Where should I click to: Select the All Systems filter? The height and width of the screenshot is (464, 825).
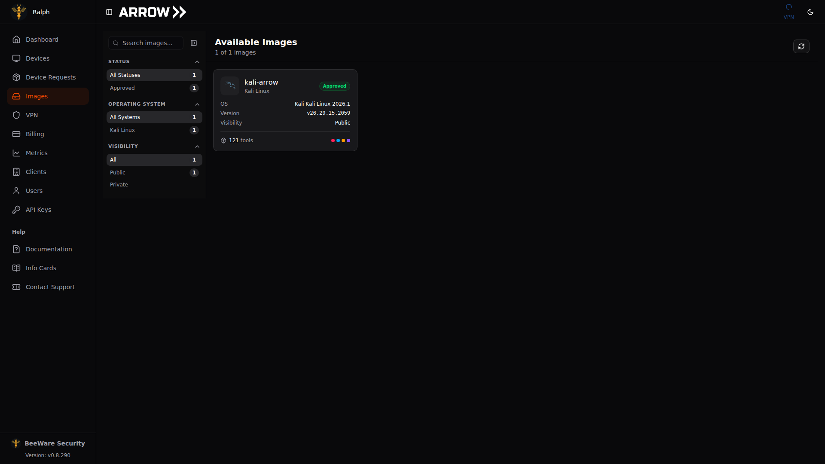tap(154, 117)
